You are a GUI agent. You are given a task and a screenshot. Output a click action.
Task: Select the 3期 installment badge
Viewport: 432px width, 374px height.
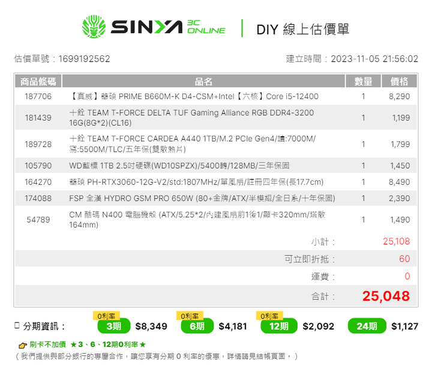(114, 326)
